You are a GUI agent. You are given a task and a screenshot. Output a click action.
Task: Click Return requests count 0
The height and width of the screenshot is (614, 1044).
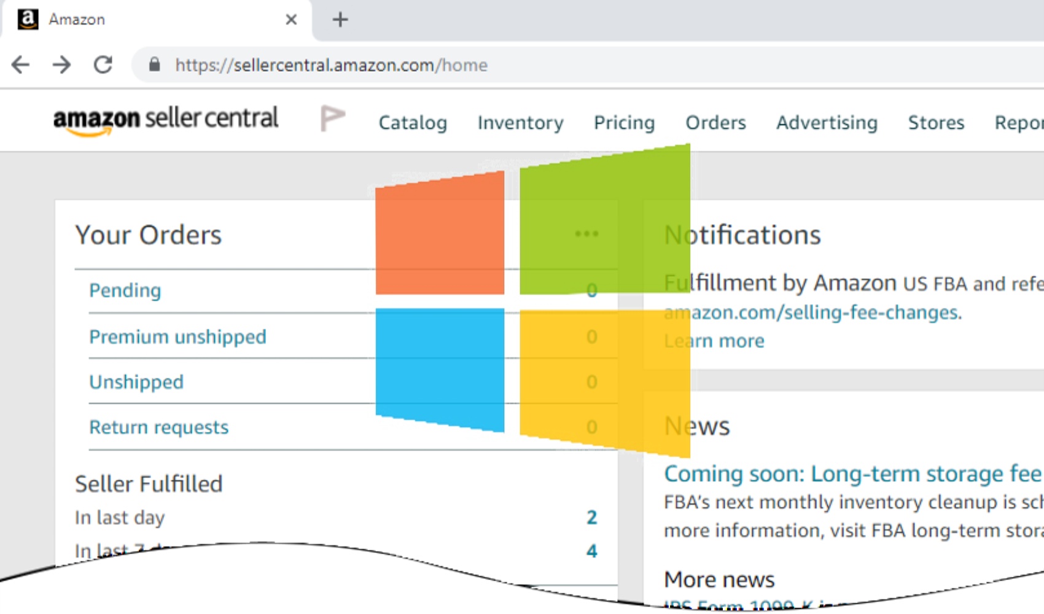591,427
